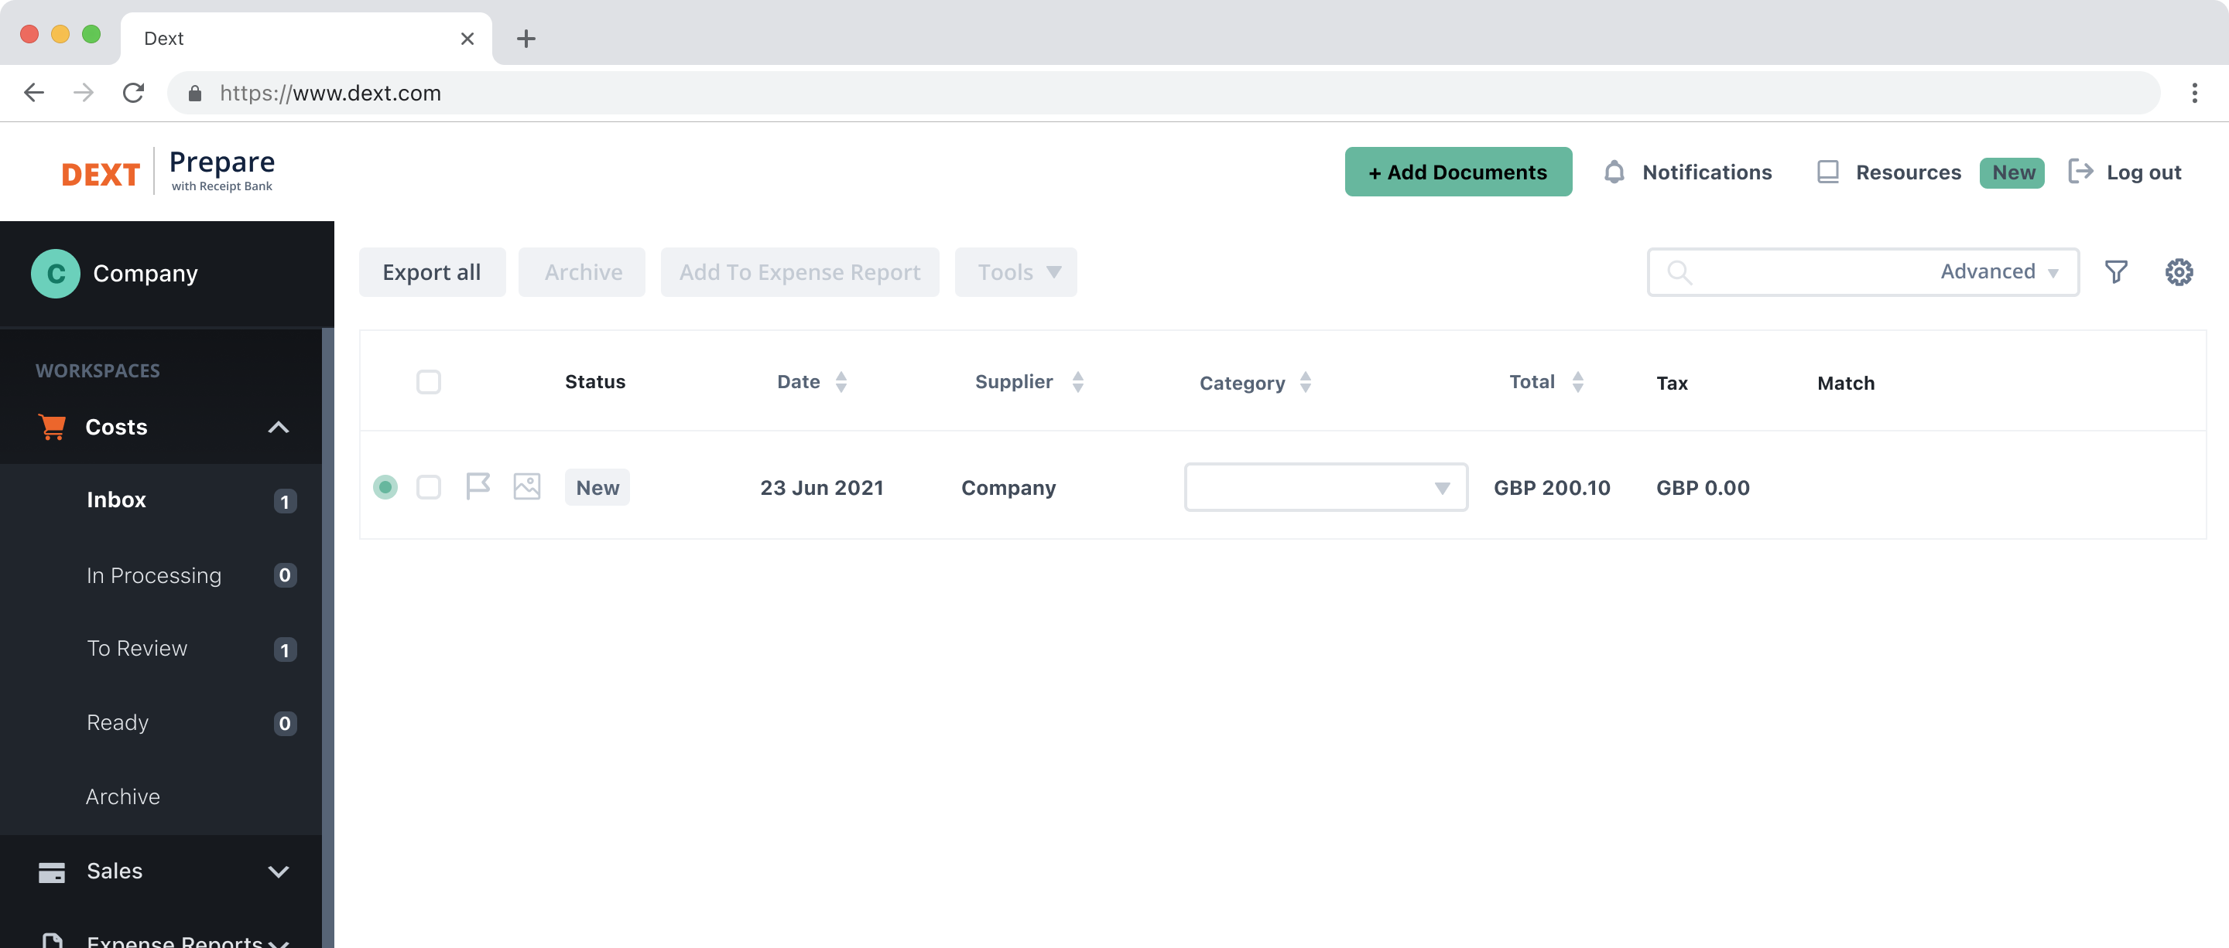Expand the Sales workspace section
This screenshot has height=948, width=2229.
click(x=278, y=871)
